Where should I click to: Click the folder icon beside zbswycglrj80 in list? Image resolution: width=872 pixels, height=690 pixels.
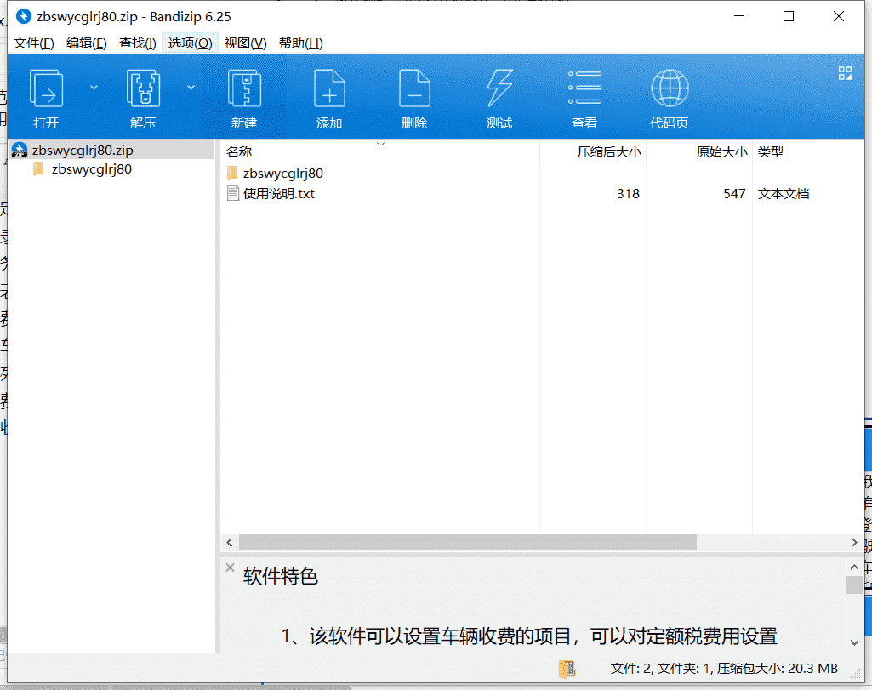(x=232, y=173)
